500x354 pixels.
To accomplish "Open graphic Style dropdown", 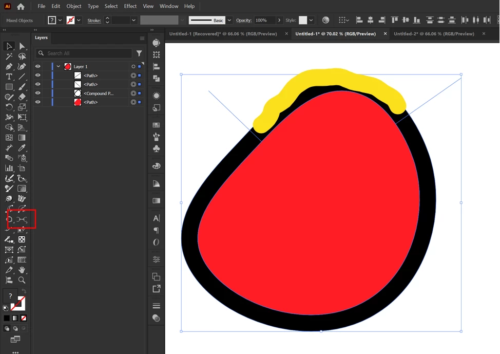I will tap(311, 20).
